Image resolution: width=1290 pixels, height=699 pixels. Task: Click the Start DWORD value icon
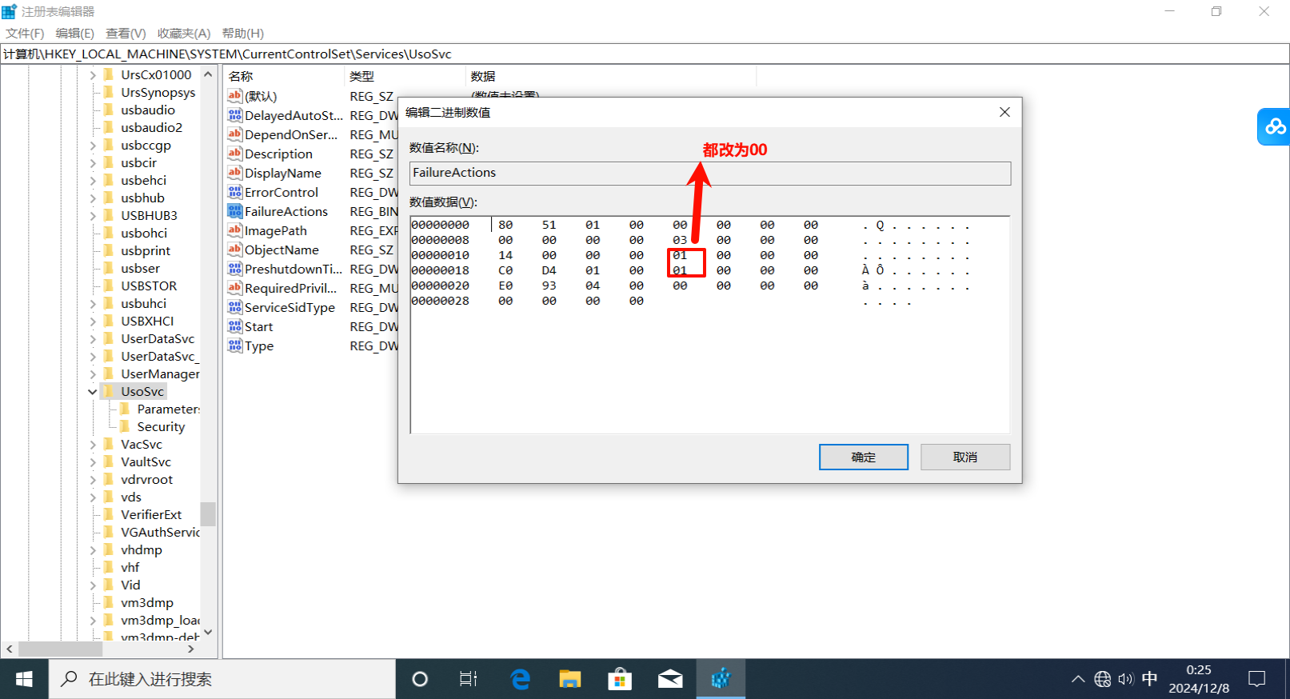[x=234, y=326]
